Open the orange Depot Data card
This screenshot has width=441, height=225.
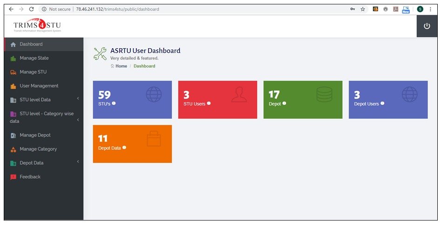tap(132, 144)
